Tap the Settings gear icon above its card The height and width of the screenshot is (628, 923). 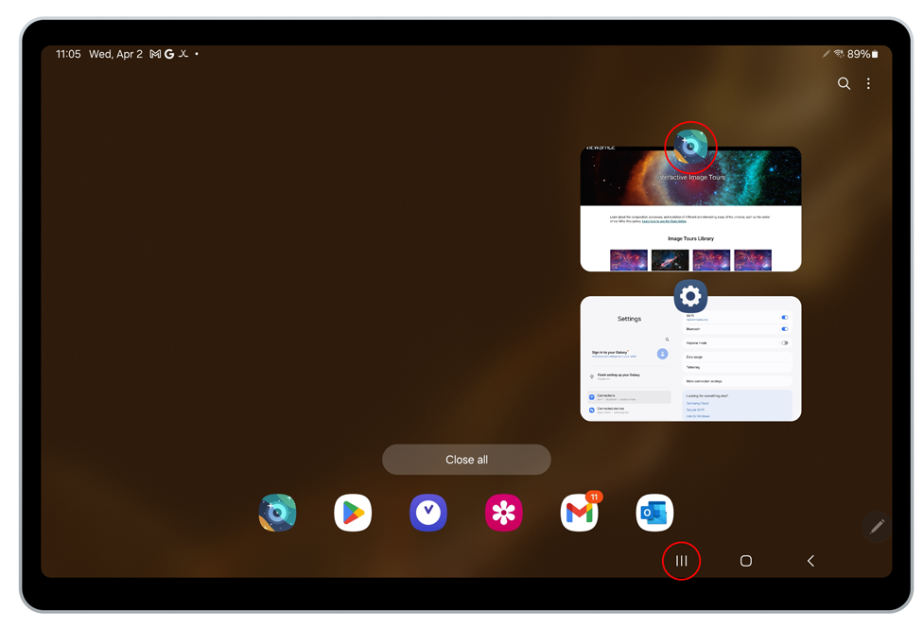point(690,296)
